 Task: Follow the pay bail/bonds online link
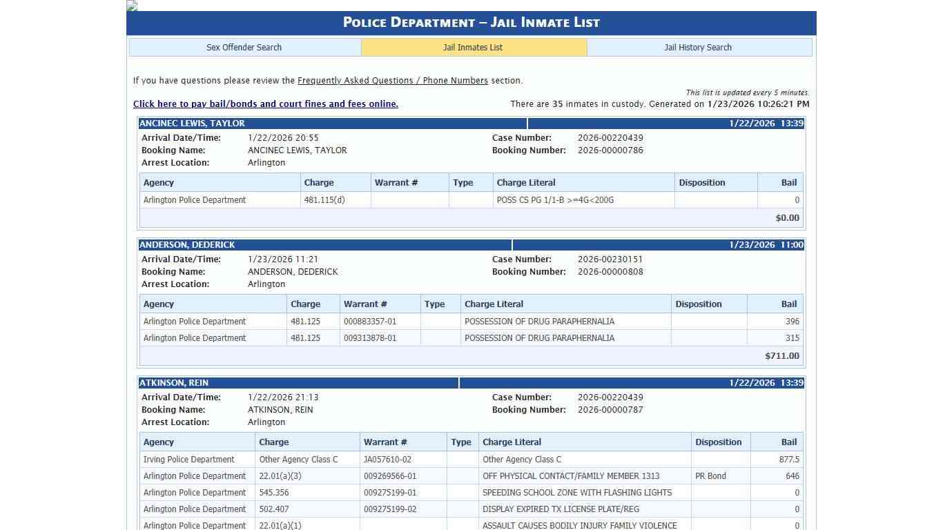tap(265, 104)
